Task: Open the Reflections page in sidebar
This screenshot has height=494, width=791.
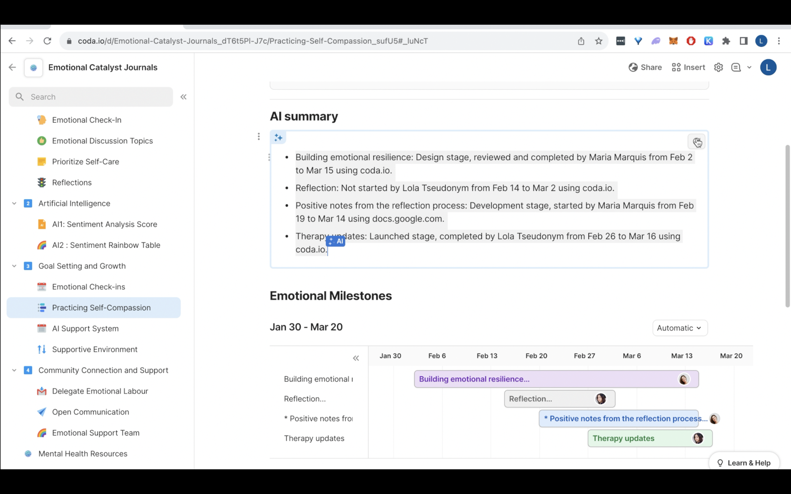Action: pos(72,183)
